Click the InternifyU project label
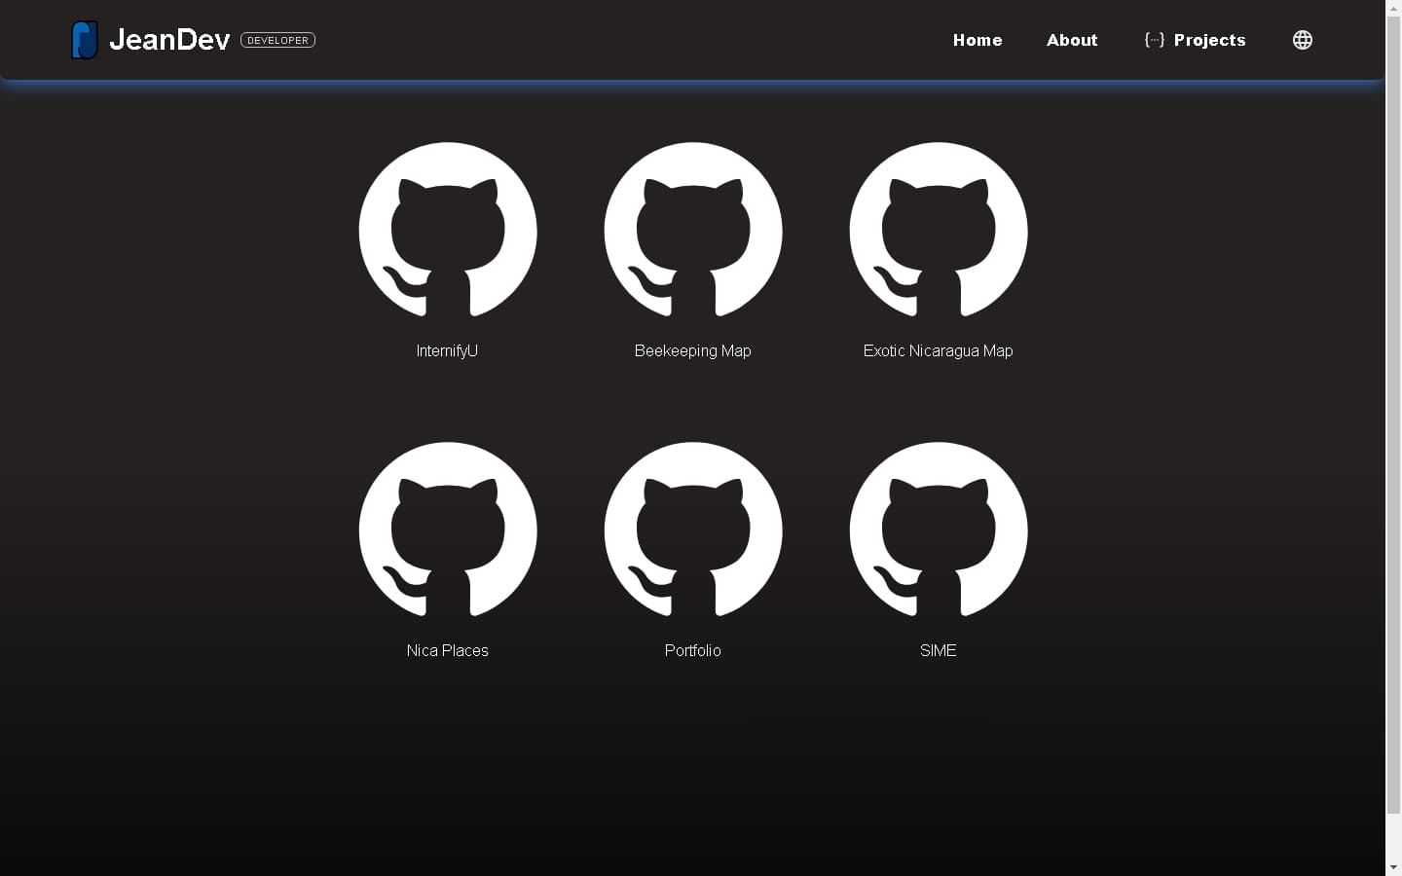The image size is (1402, 876). point(447,350)
